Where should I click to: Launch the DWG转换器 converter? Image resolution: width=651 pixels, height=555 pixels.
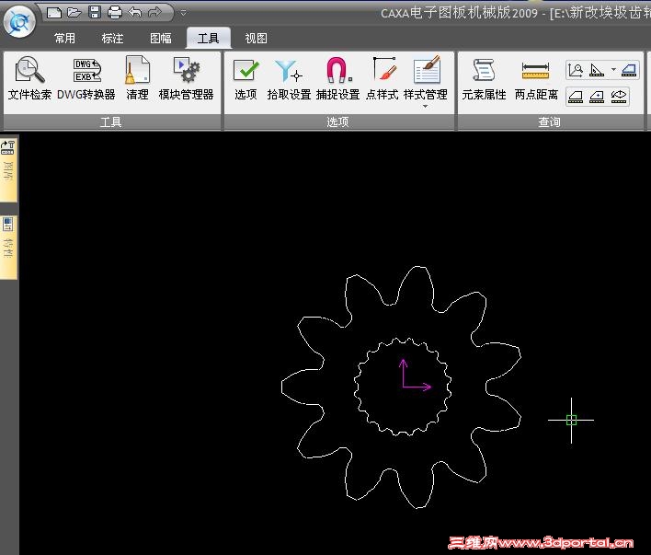(x=86, y=78)
